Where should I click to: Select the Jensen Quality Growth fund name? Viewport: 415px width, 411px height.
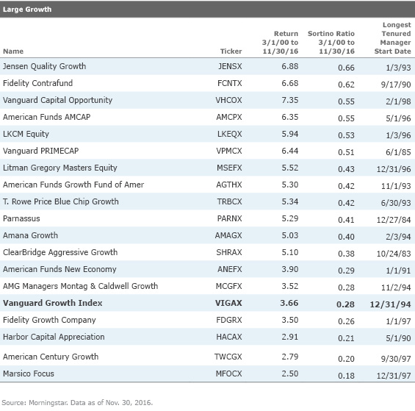coord(45,66)
